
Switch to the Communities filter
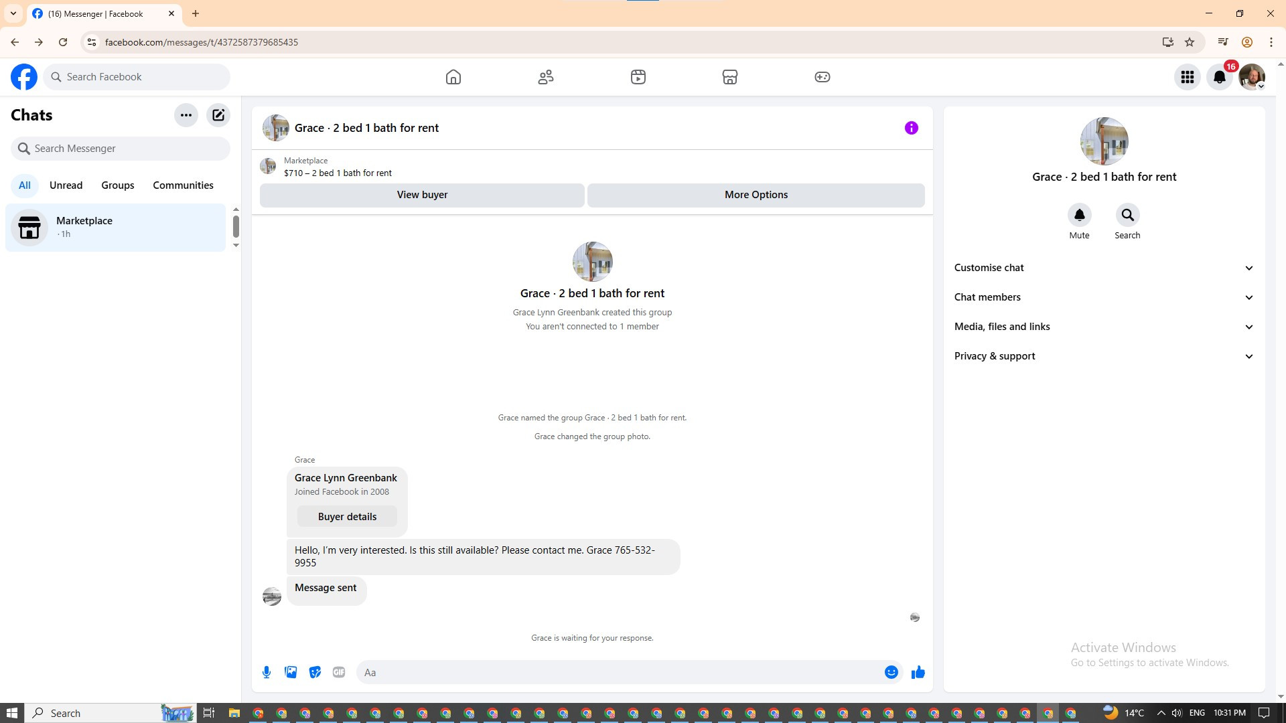[184, 185]
